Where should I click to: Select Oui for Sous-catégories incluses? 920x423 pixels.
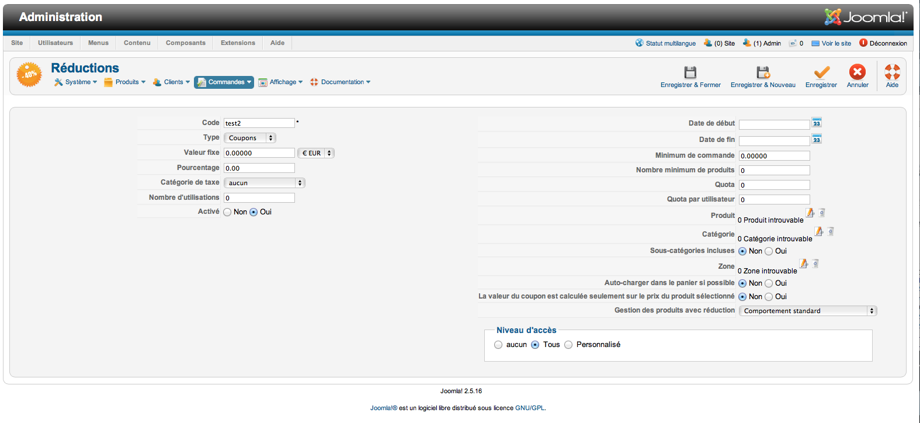769,251
